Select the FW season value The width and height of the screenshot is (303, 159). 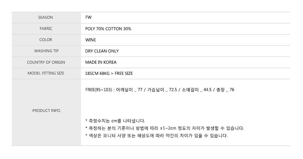88,17
